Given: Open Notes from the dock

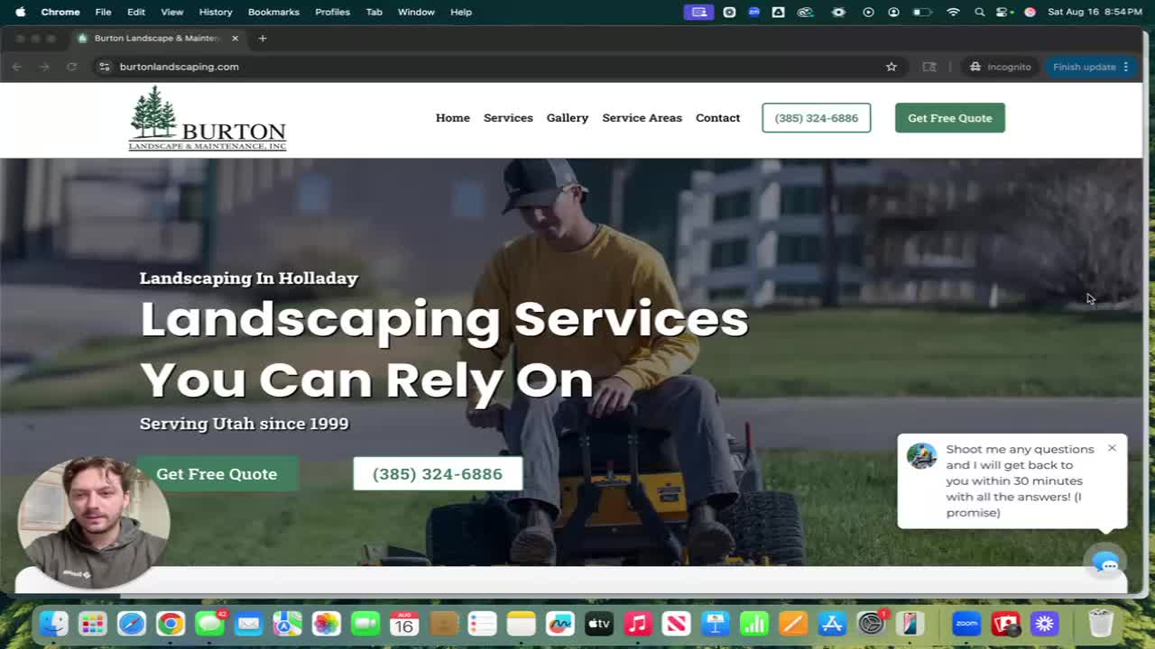Looking at the screenshot, I should pos(521,623).
